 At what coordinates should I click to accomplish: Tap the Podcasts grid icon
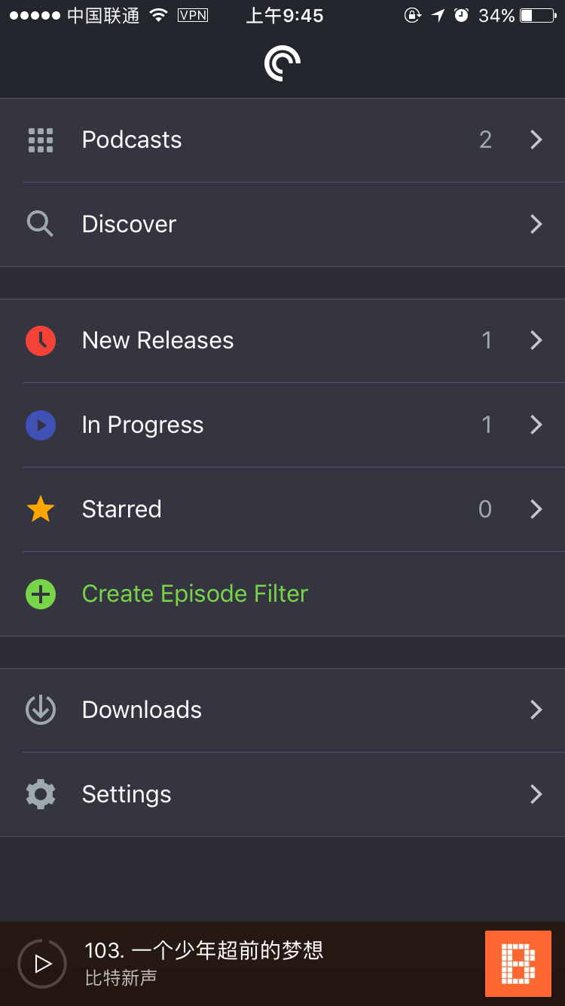(41, 140)
